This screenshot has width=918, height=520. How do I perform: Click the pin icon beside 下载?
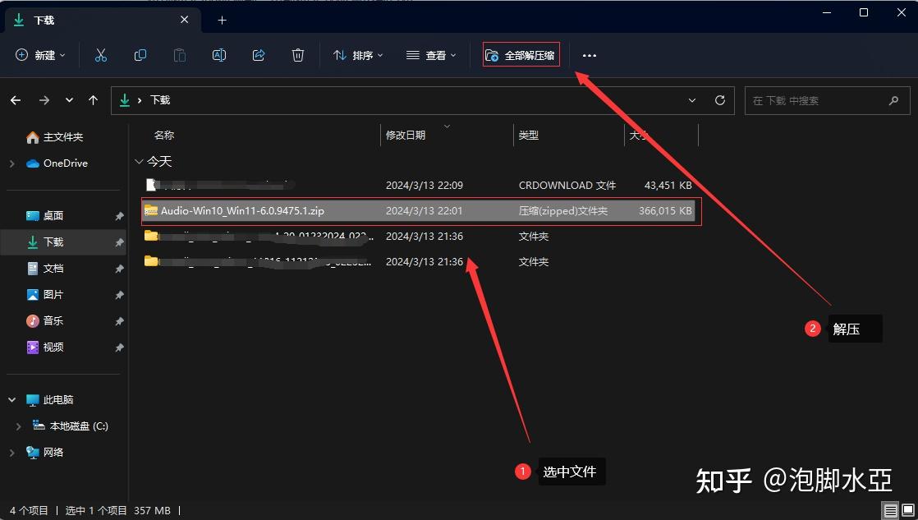pos(119,242)
